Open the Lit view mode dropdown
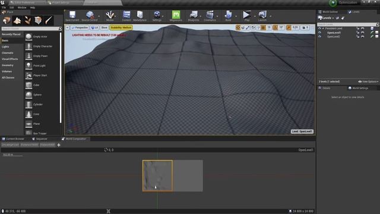The width and height of the screenshot is (380, 214). (x=94, y=28)
